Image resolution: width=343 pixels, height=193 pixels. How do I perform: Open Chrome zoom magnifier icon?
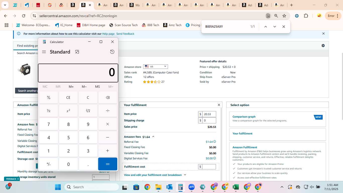[x=276, y=16]
